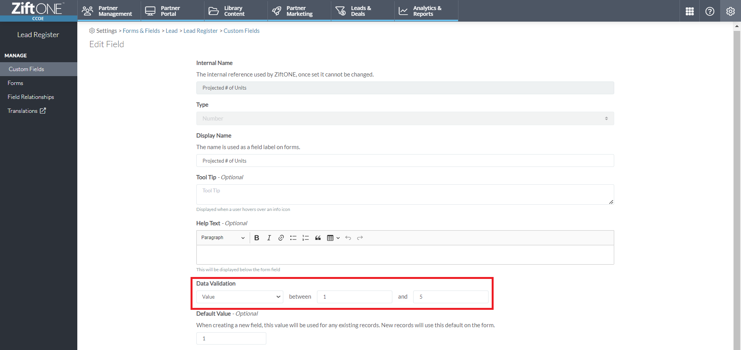The image size is (741, 350).
Task: Insert a link in Help Text editor
Action: (x=281, y=238)
